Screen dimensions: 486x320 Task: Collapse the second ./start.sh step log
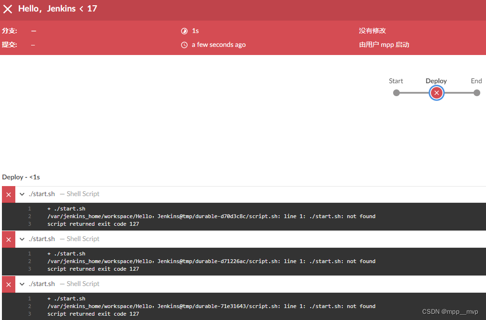coord(22,239)
